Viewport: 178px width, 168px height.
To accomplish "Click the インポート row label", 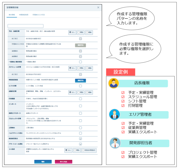I will (13, 104).
